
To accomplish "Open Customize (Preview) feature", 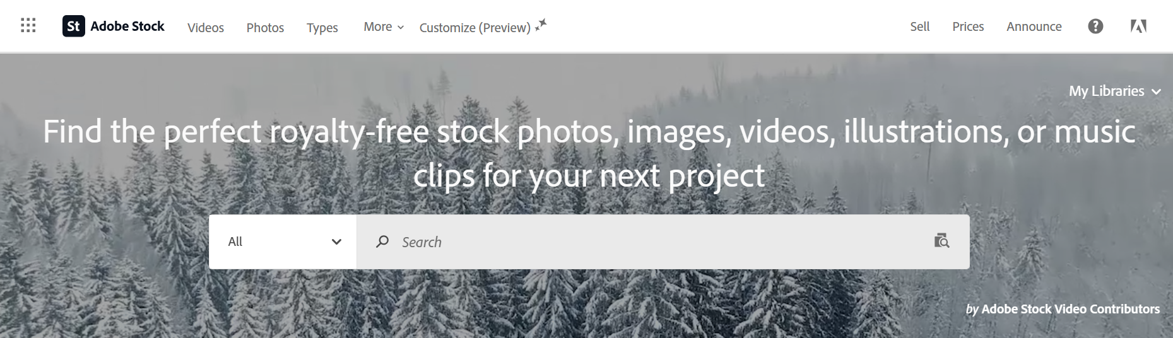I will (x=475, y=27).
